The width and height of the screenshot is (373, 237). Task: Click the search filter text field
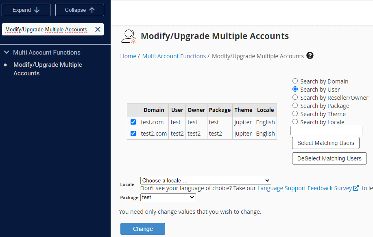click(326, 131)
